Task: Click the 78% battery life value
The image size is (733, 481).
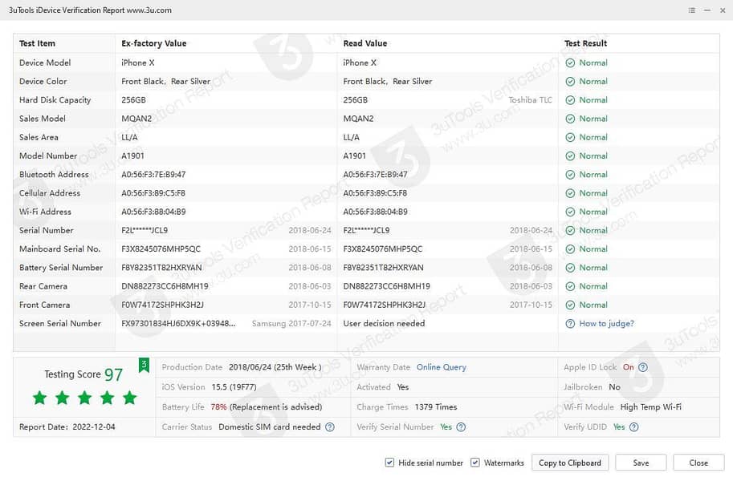Action: coord(219,407)
